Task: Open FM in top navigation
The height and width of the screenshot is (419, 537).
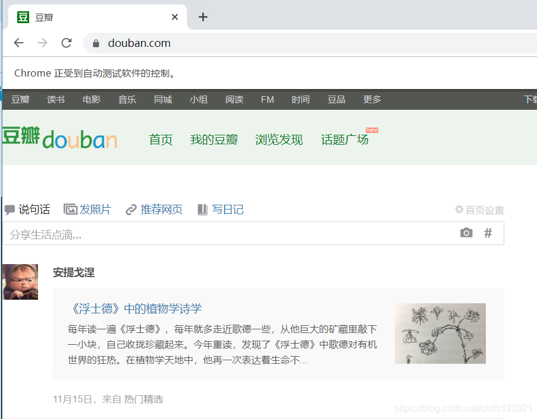Action: coord(267,100)
